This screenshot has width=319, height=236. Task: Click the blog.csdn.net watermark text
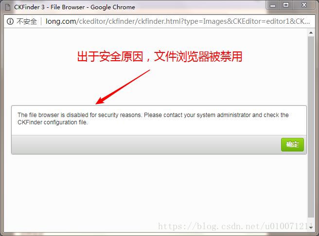click(x=235, y=226)
